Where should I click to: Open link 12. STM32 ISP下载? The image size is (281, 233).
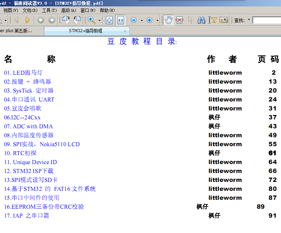[29, 171]
